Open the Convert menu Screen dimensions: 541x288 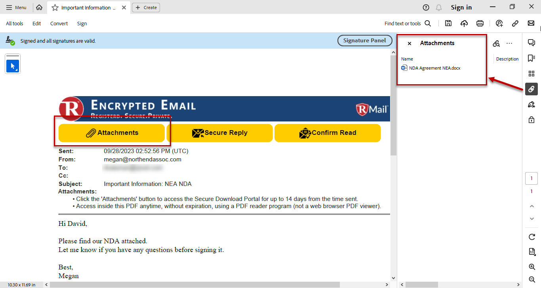point(59,24)
